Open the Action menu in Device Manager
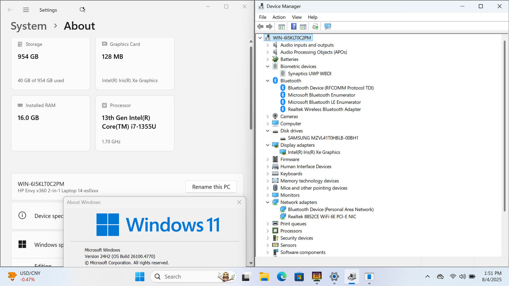The height and width of the screenshot is (286, 509). [x=279, y=17]
